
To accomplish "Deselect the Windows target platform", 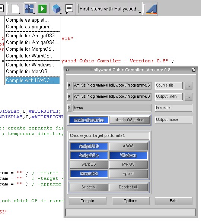I will (128, 155).
